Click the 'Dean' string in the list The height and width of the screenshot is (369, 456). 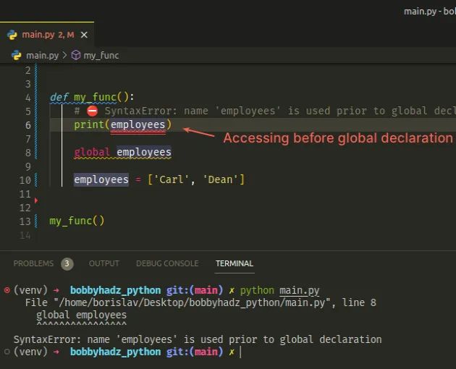coord(220,179)
